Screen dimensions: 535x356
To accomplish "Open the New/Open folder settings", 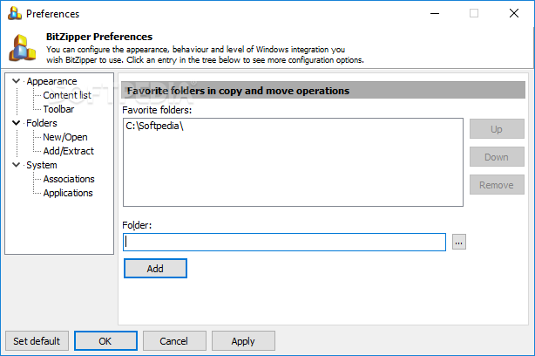I will [65, 137].
